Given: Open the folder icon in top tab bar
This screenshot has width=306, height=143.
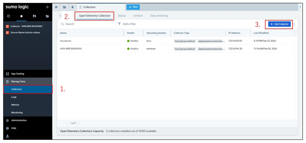Looking at the screenshot, I should (64, 7).
